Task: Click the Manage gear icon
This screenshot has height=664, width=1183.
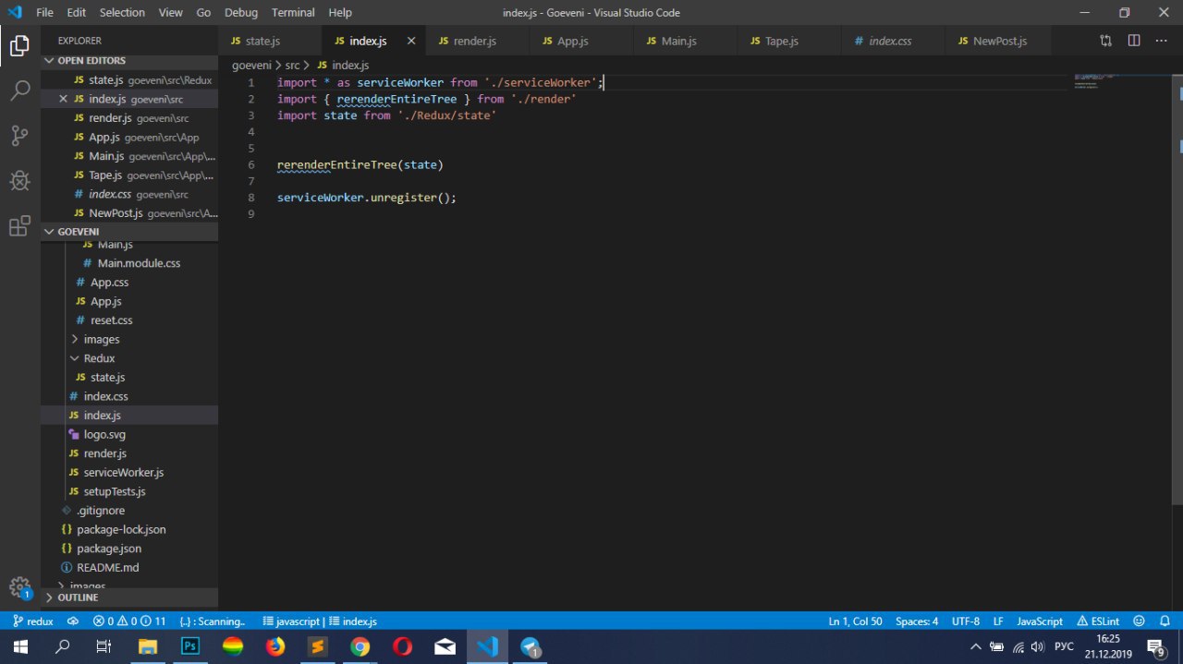Action: click(x=19, y=586)
